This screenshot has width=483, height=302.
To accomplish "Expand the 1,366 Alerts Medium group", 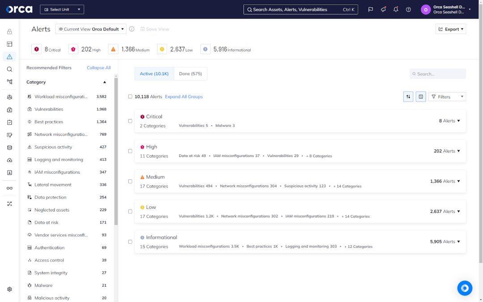I will (445, 181).
